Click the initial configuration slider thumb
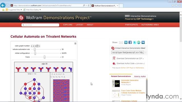The height and width of the screenshot is (102, 182). coord(35,53)
